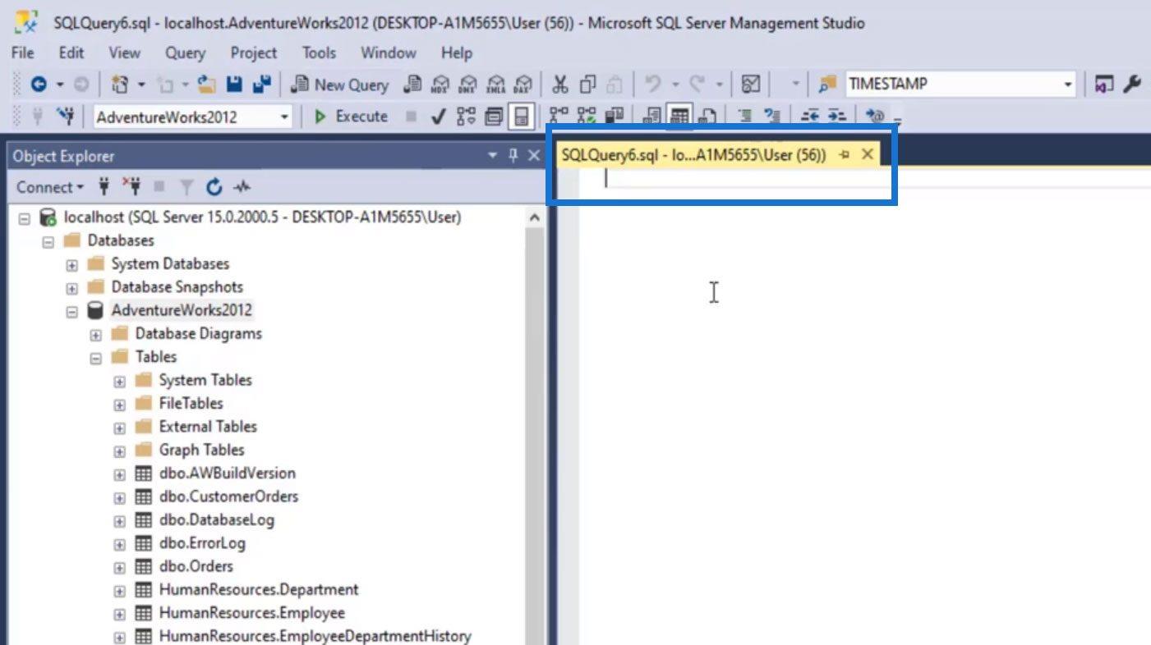Click the Execute button
The height and width of the screenshot is (645, 1151).
351,117
